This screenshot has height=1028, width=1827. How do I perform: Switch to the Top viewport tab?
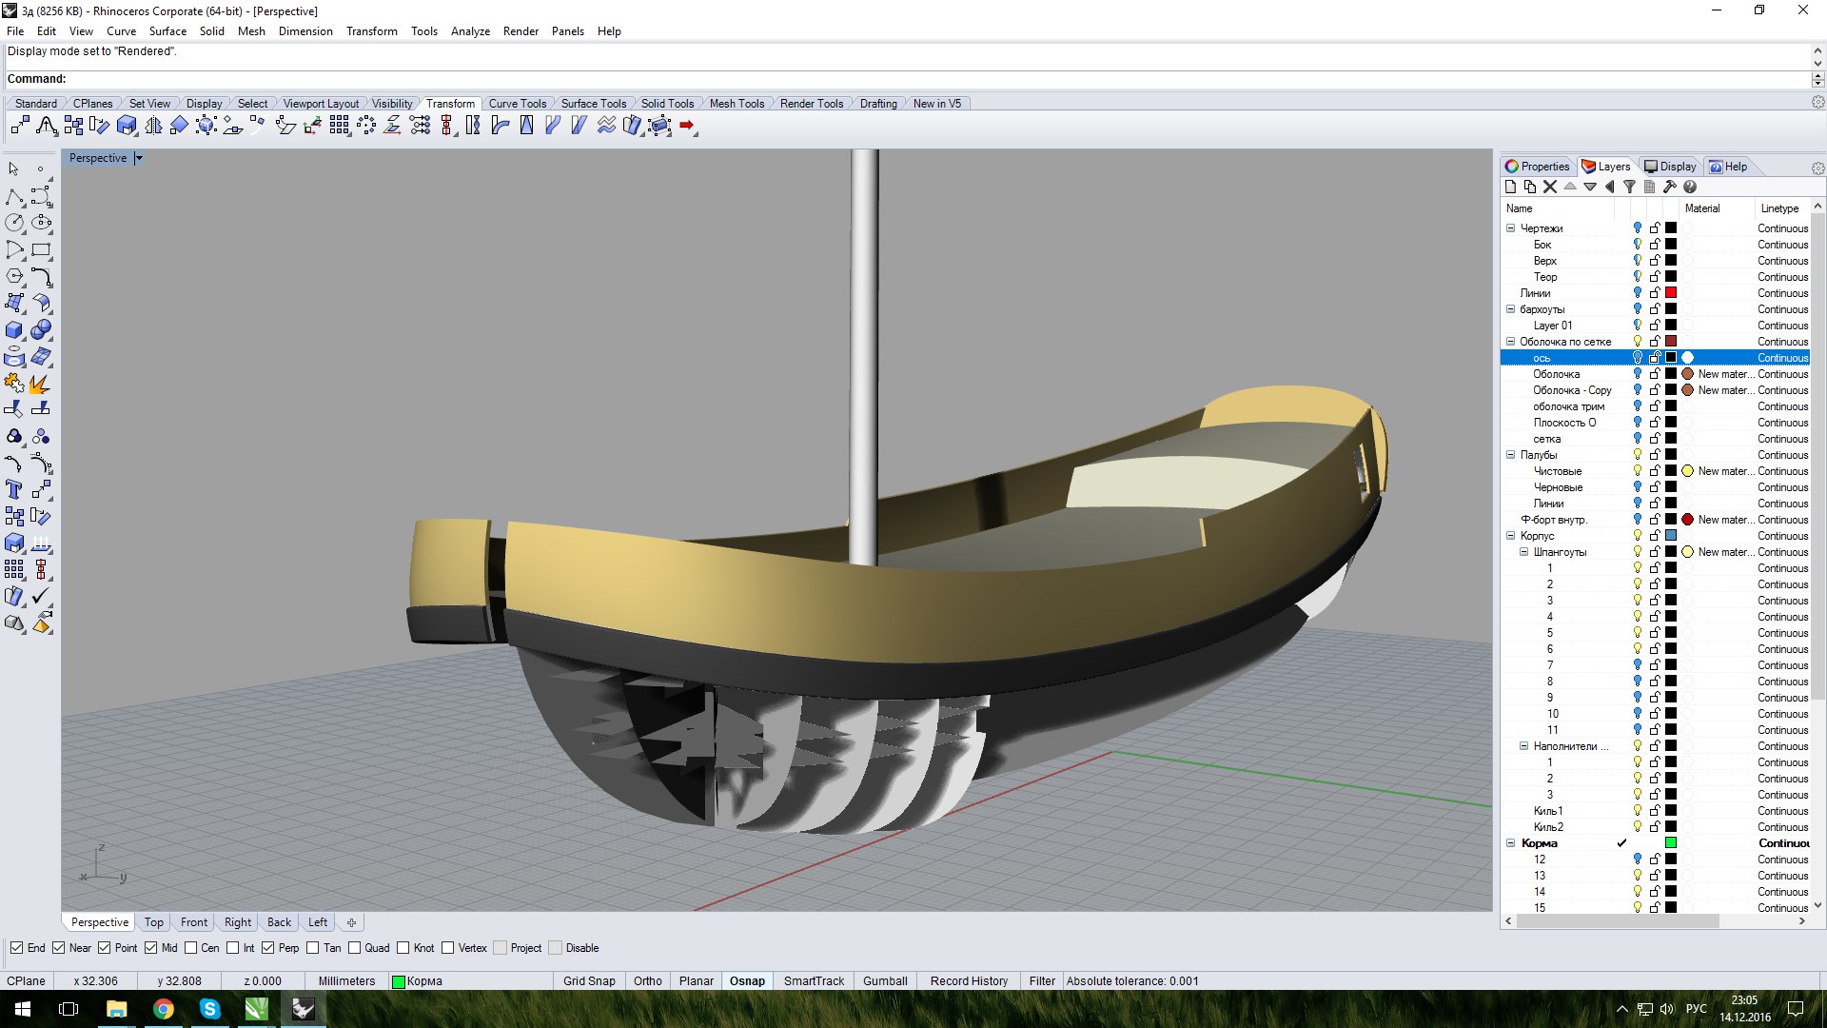tap(153, 922)
